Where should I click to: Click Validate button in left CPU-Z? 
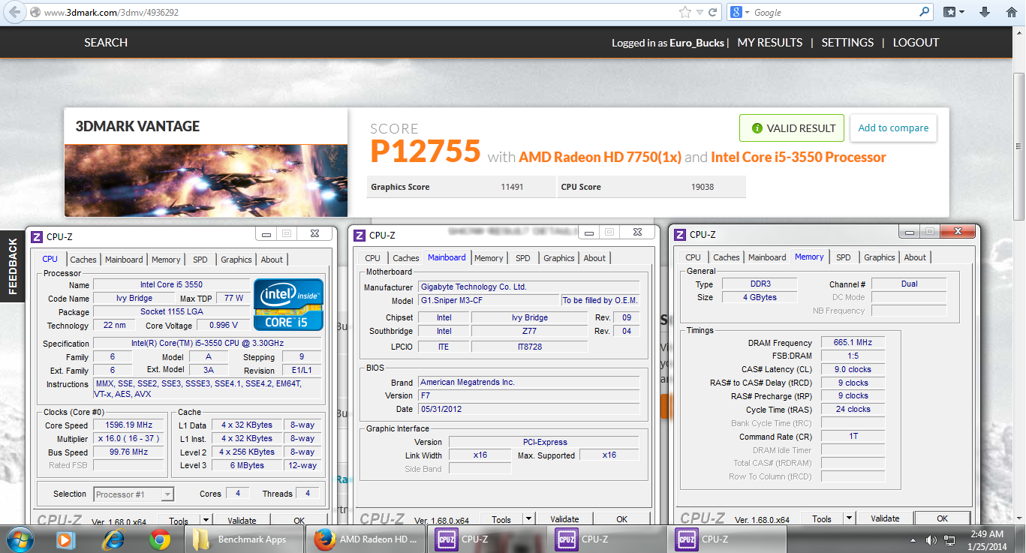pos(242,520)
